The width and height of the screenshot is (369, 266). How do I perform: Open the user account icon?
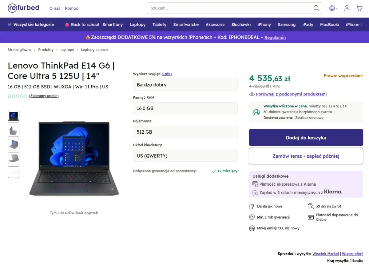[347, 8]
